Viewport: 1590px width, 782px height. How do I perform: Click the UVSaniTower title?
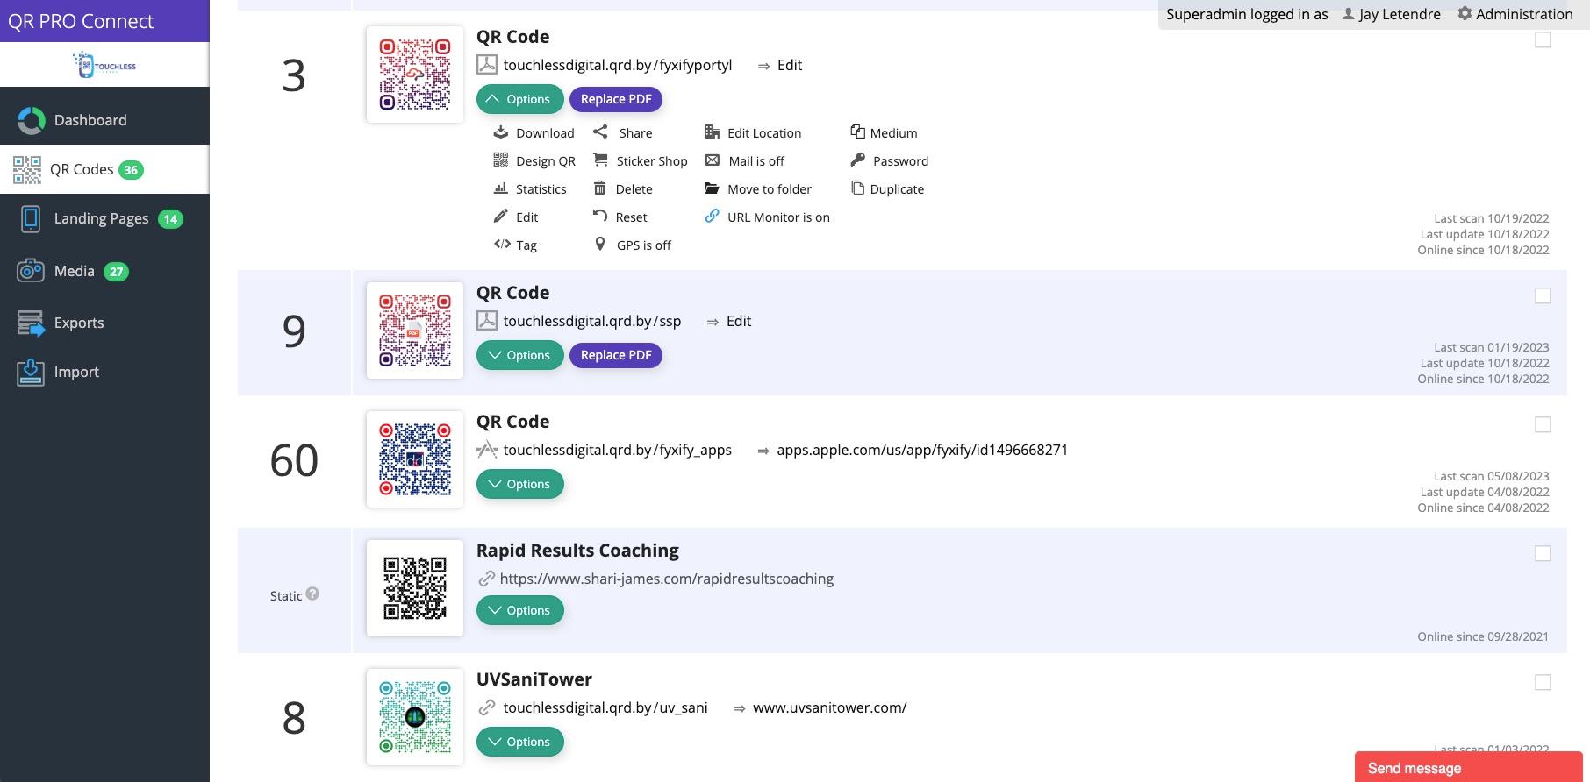(x=534, y=679)
